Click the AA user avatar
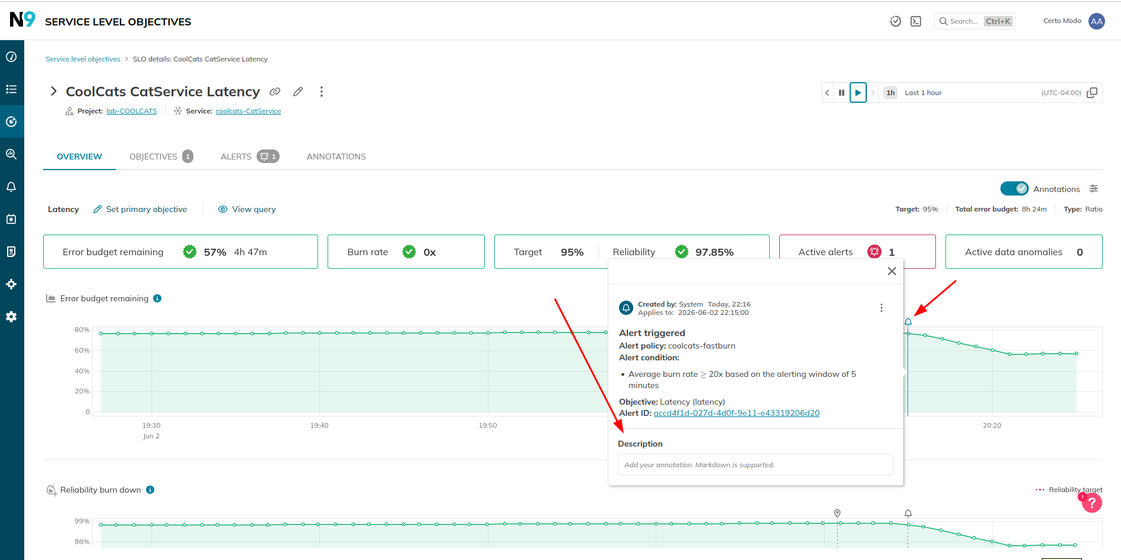The height and width of the screenshot is (560, 1121). coord(1097,21)
